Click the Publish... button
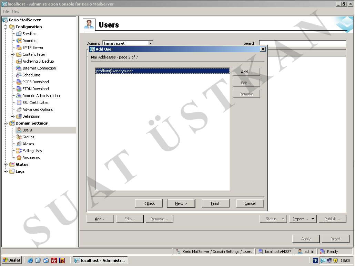Image resolution: width=355 pixels, height=266 pixels. point(333,219)
